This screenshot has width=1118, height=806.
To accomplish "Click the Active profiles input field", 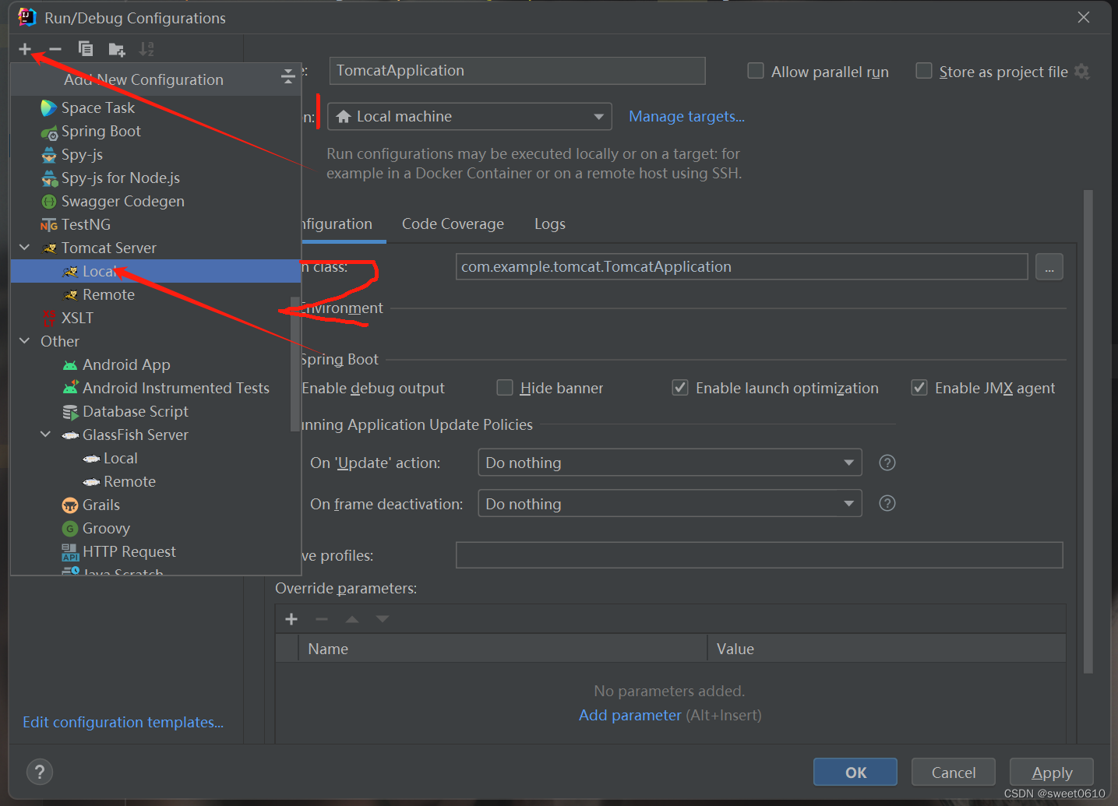I will (760, 555).
